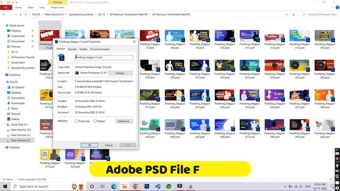Navigate back with the back arrow
The image size is (340, 191).
click(4, 14)
